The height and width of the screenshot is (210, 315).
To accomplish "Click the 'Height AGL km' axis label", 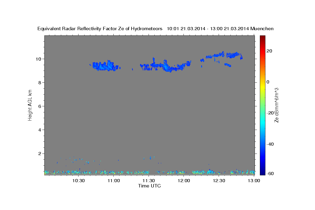I will (30, 105).
